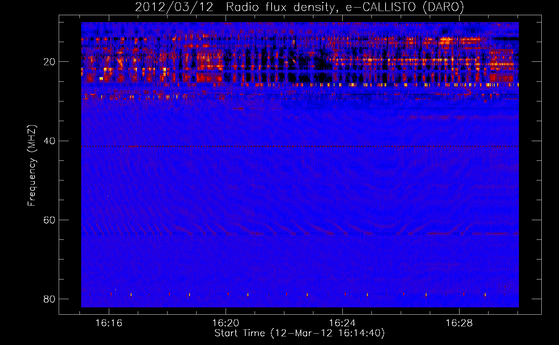Select the 'Frequency (MHZ)' y-axis label
Screen dimensions: 559x345
coord(32,166)
